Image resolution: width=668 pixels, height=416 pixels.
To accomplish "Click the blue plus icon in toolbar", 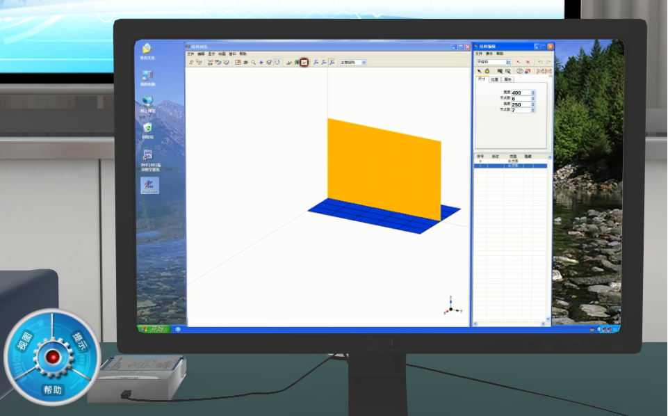I will [x=261, y=63].
